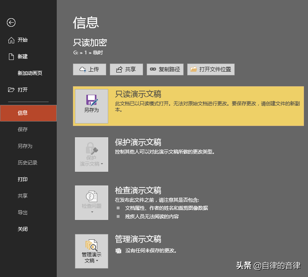The width and height of the screenshot is (308, 277).
Task: Click the 复制路径 button
Action: click(x=165, y=69)
